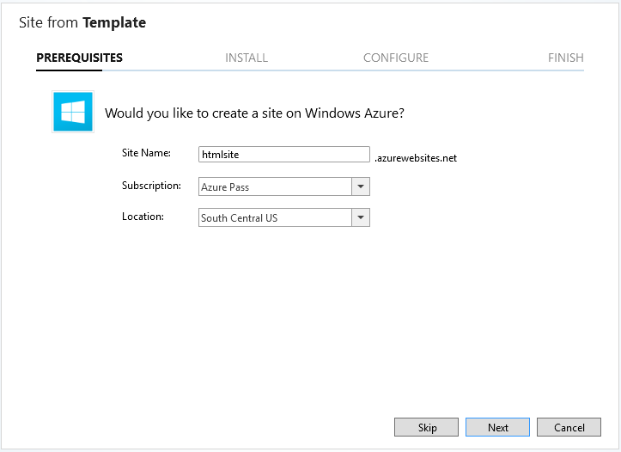Screen dimensions: 621x452
Task: Open the Subscription dropdown arrow
Action: [x=361, y=186]
